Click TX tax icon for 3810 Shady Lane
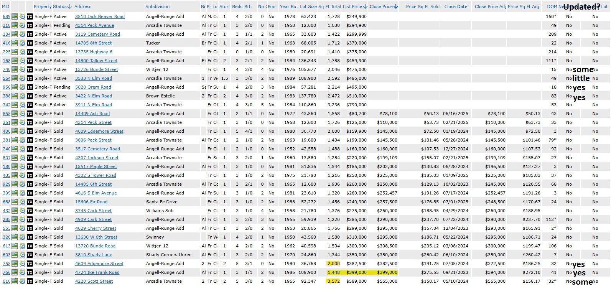The height and width of the screenshot is (290, 611). point(30,255)
